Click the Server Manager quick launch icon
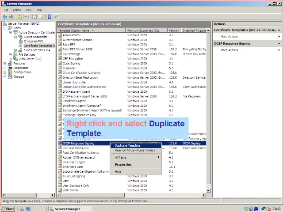The image size is (283, 212). [22, 209]
